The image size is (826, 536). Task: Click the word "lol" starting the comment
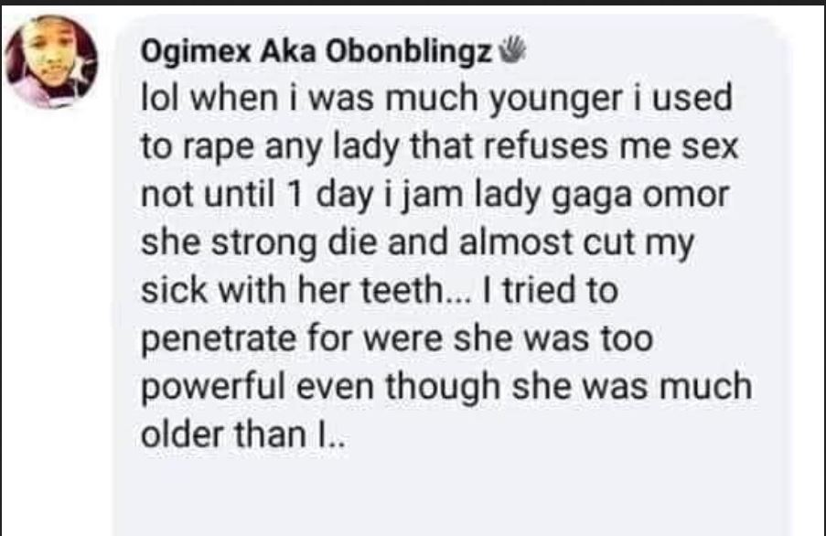pos(158,99)
